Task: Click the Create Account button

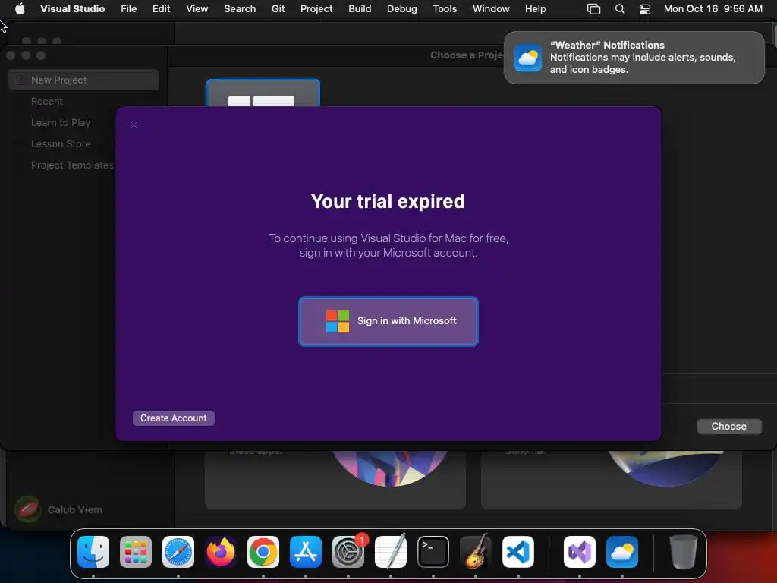Action: click(x=174, y=418)
